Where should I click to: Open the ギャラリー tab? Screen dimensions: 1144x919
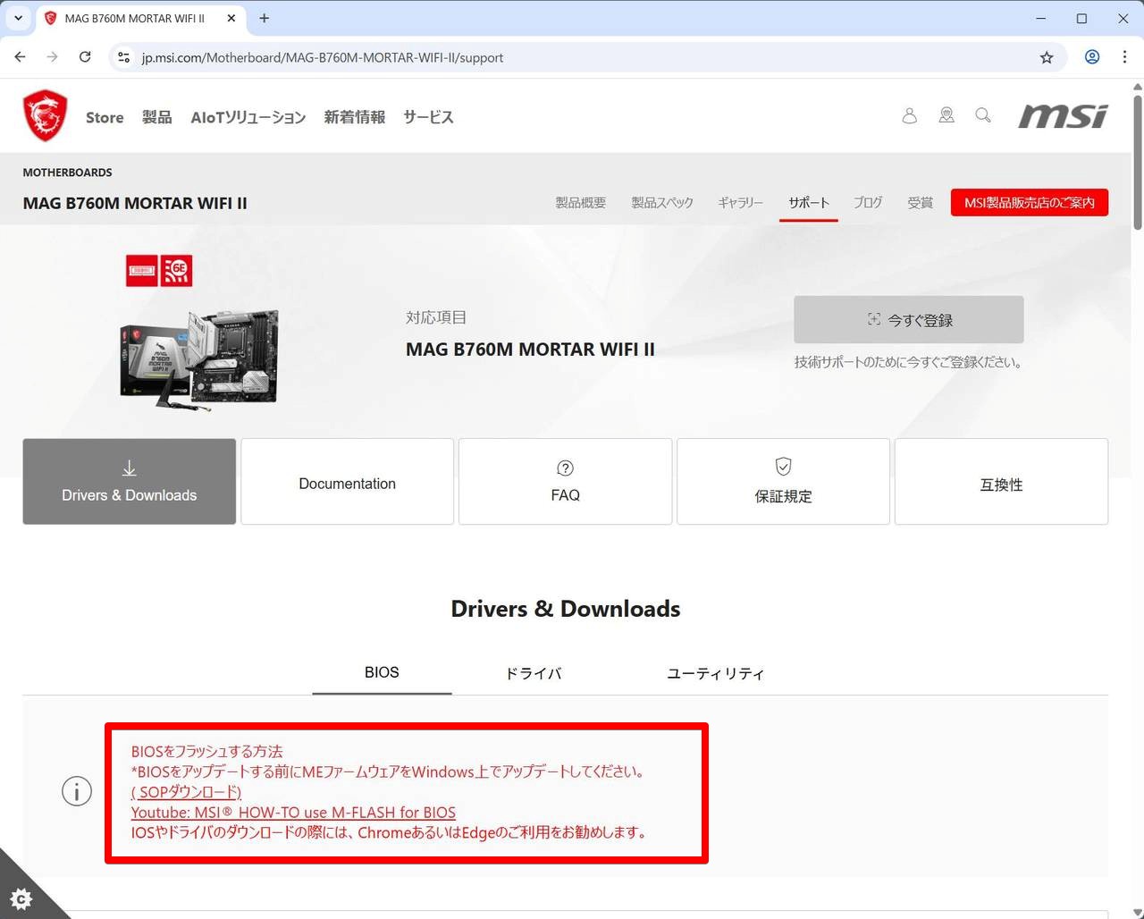point(741,203)
